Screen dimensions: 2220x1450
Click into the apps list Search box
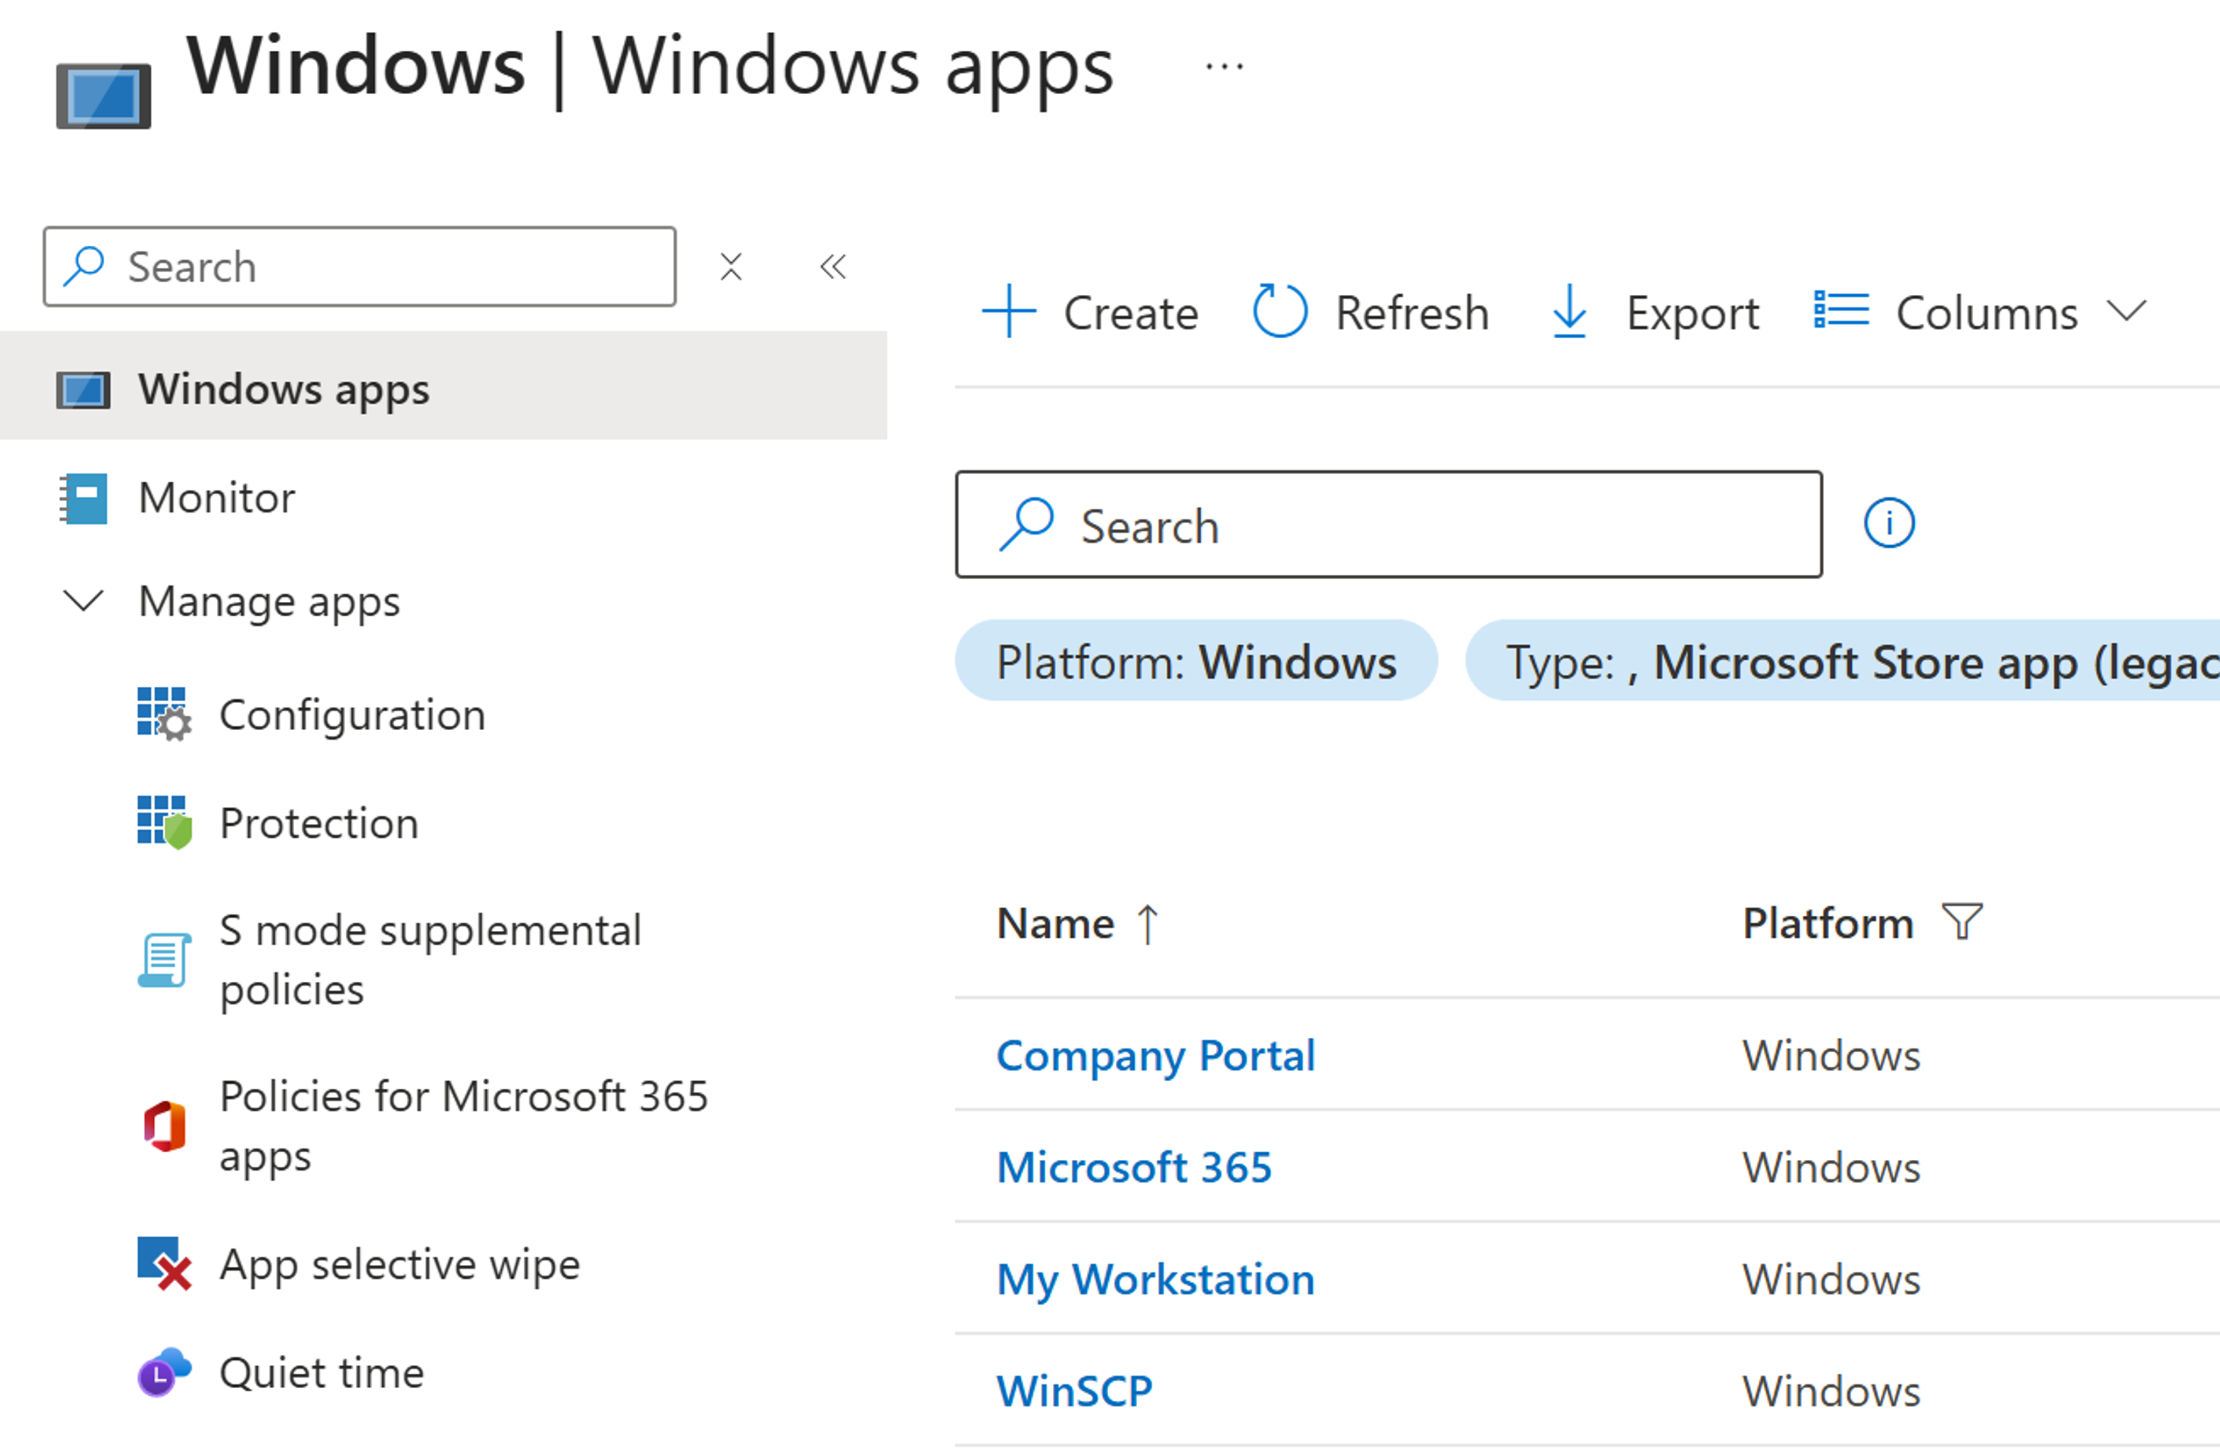click(x=1389, y=524)
